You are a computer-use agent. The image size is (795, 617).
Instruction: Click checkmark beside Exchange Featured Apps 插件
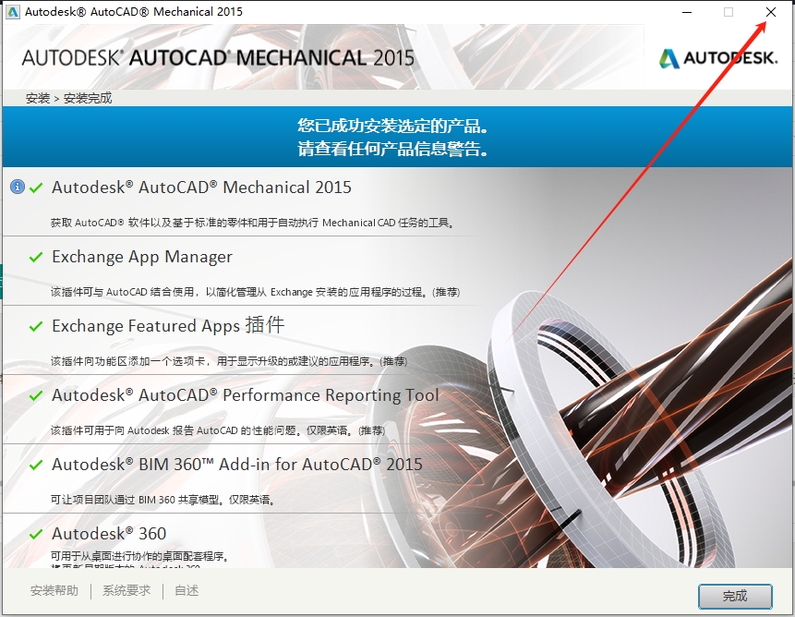tap(37, 326)
